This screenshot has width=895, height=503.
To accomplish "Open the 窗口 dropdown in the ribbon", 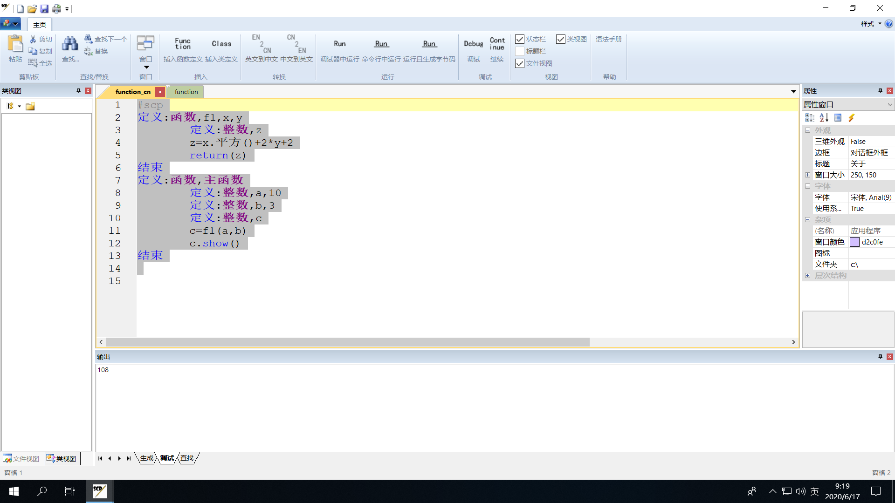I will (146, 67).
